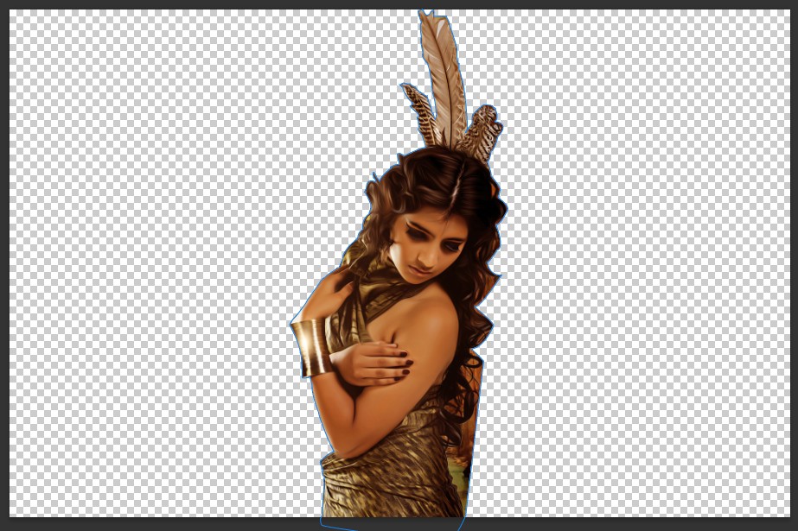Click the blue path outline below the canvas edge
The image size is (798, 531).
click(x=392, y=524)
